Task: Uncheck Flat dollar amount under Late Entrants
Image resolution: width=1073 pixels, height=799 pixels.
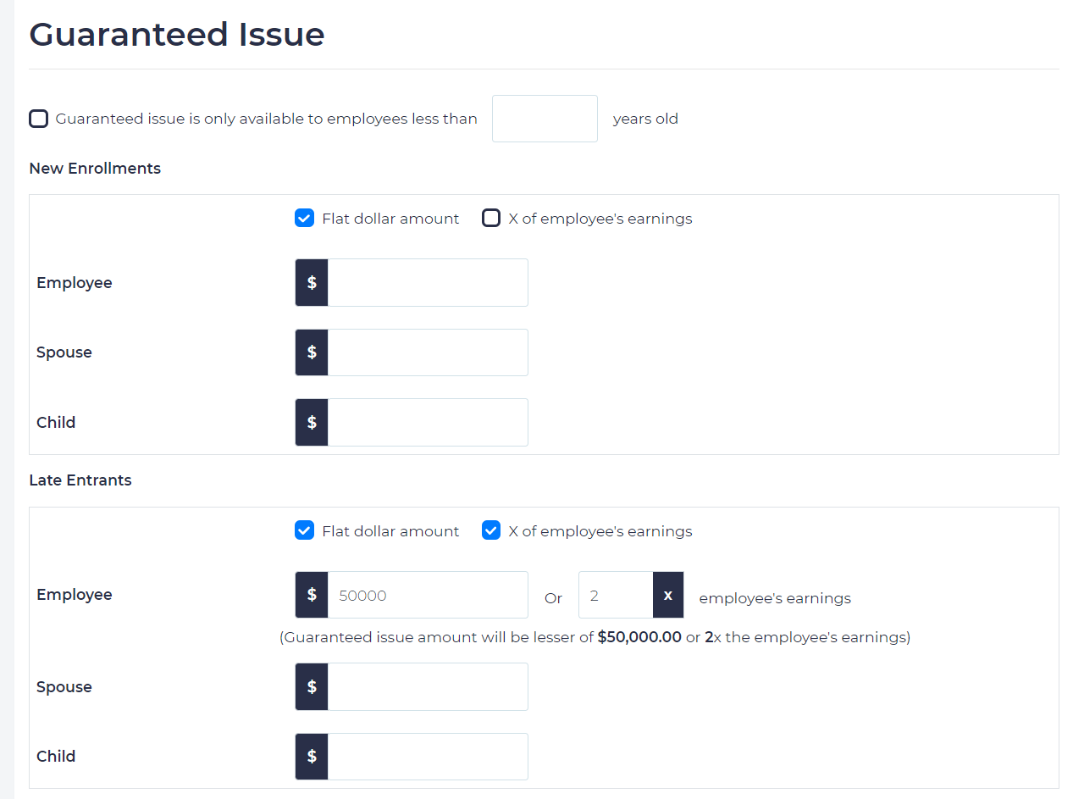Action: coord(305,531)
